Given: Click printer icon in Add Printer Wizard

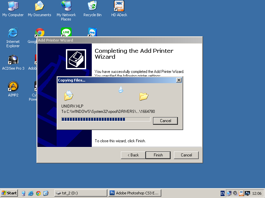Looking at the screenshot, I should [76, 59].
